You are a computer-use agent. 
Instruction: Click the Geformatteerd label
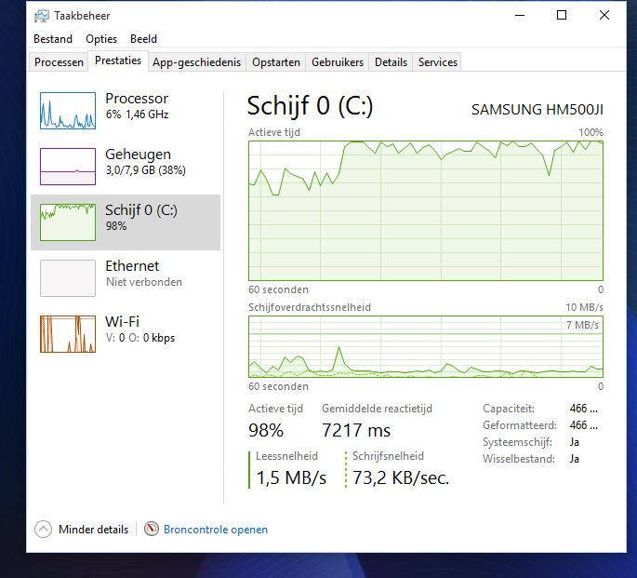[520, 425]
